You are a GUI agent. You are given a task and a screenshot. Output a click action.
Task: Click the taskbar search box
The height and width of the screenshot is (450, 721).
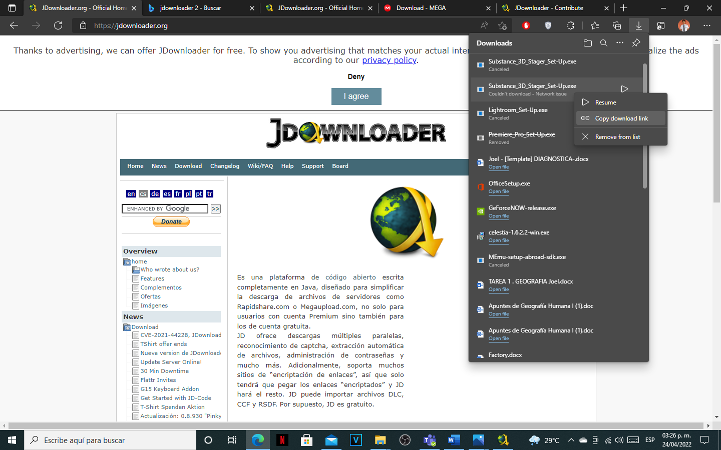click(x=110, y=440)
